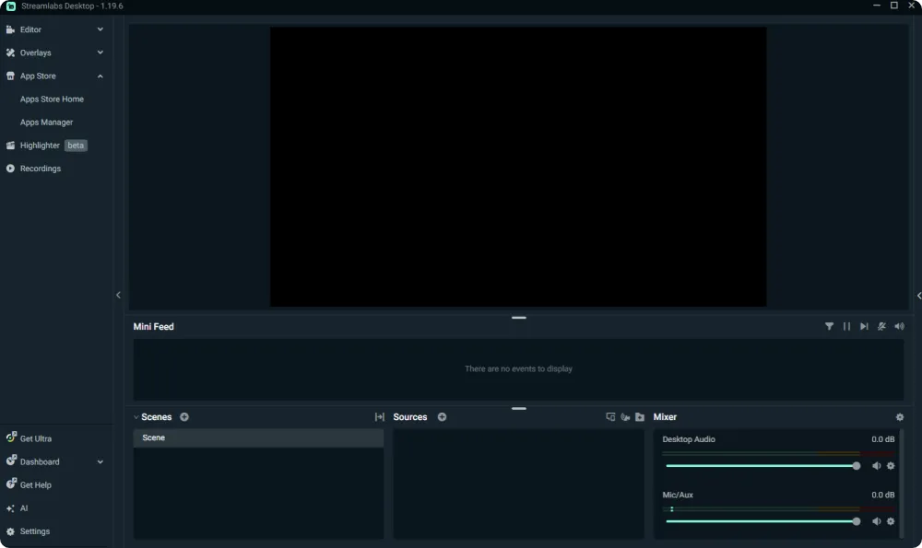The height and width of the screenshot is (548, 922).
Task: Click the Overlays brush icon
Action: click(10, 52)
